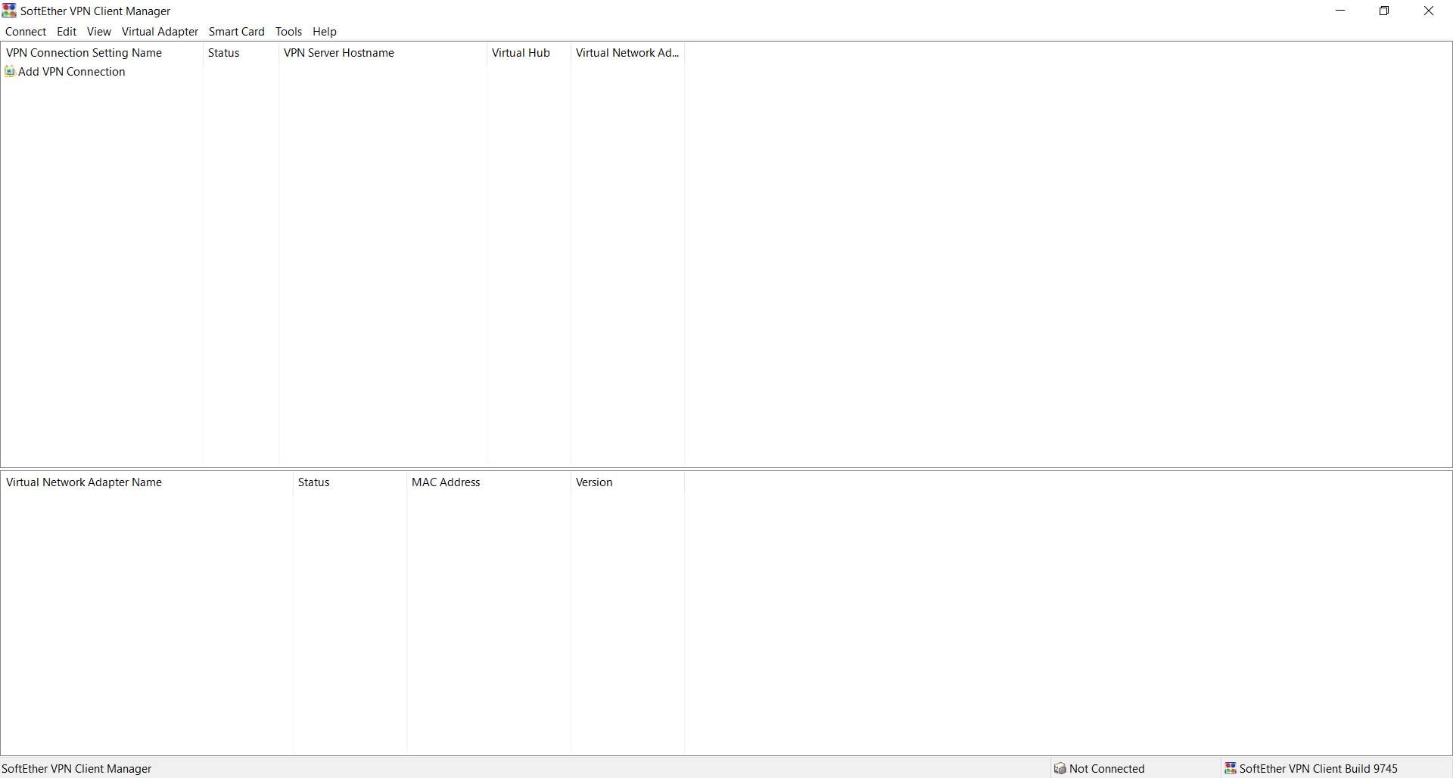Sort by Virtual Hub column header
Image resolution: width=1453 pixels, height=778 pixels.
point(528,53)
